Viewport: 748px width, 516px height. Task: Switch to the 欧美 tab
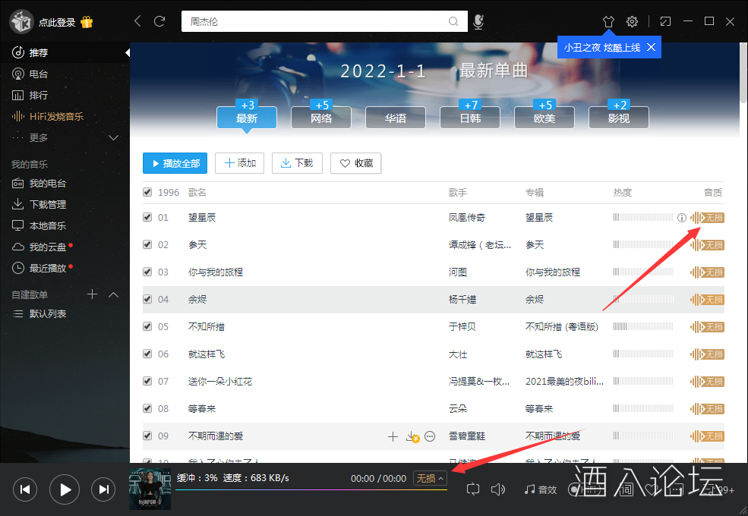[x=544, y=118]
